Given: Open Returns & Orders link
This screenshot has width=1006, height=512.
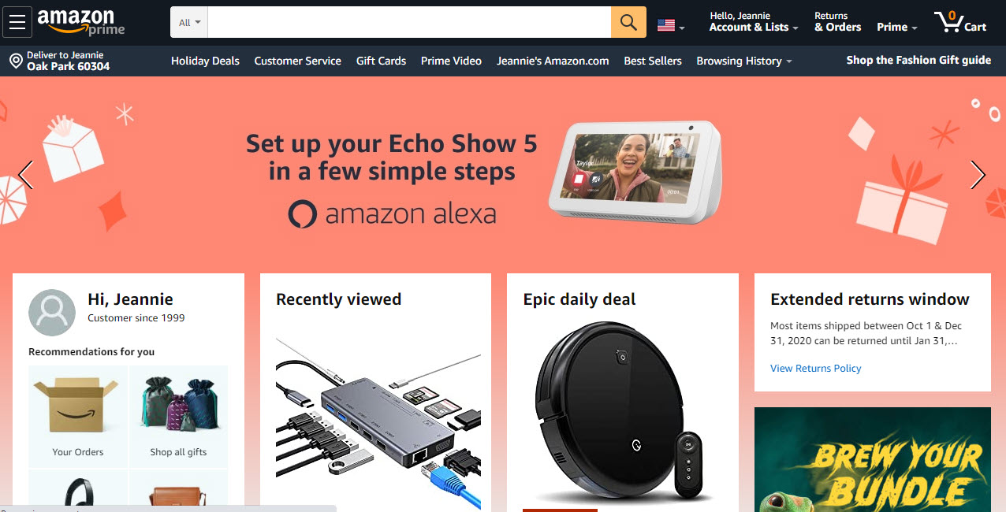Looking at the screenshot, I should pyautogui.click(x=837, y=22).
